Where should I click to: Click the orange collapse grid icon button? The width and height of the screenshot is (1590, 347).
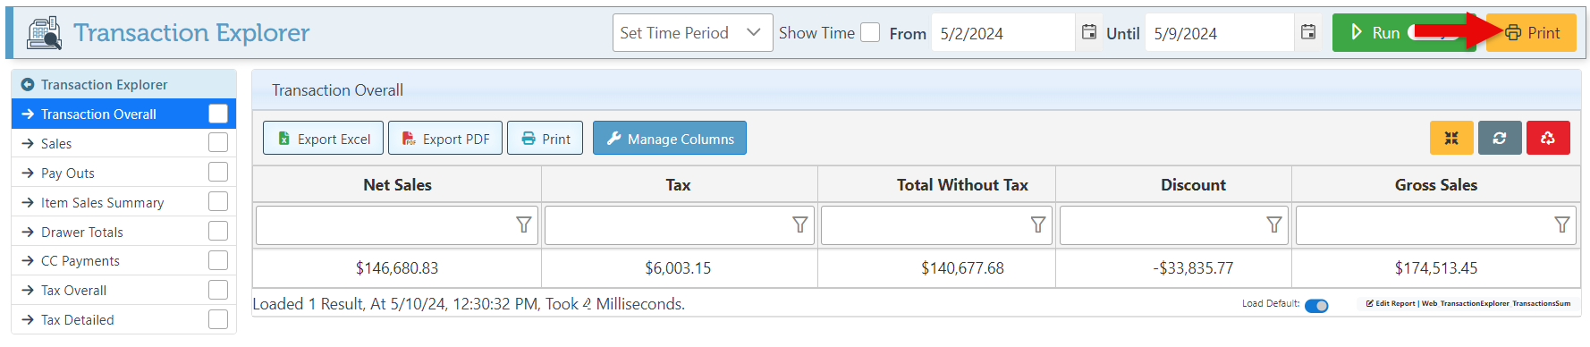[1451, 139]
